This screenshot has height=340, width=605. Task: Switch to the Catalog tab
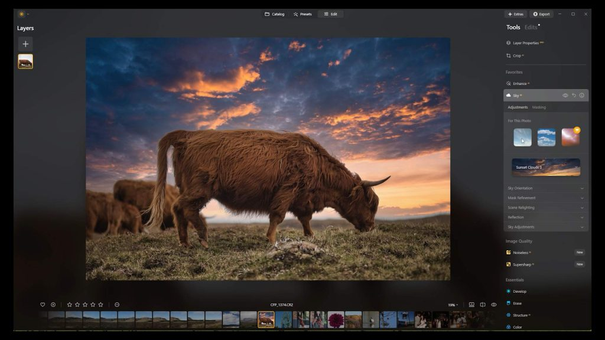pyautogui.click(x=275, y=14)
